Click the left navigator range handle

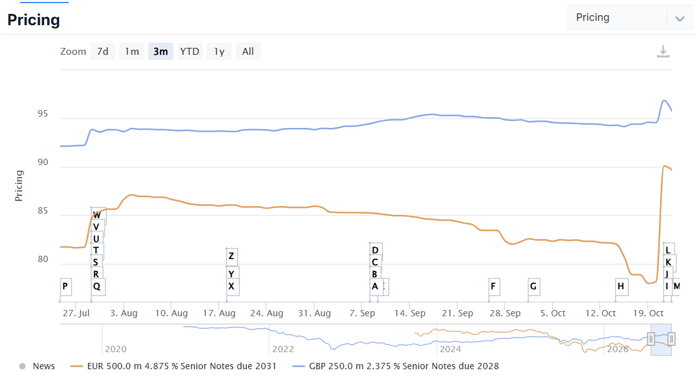pos(651,340)
